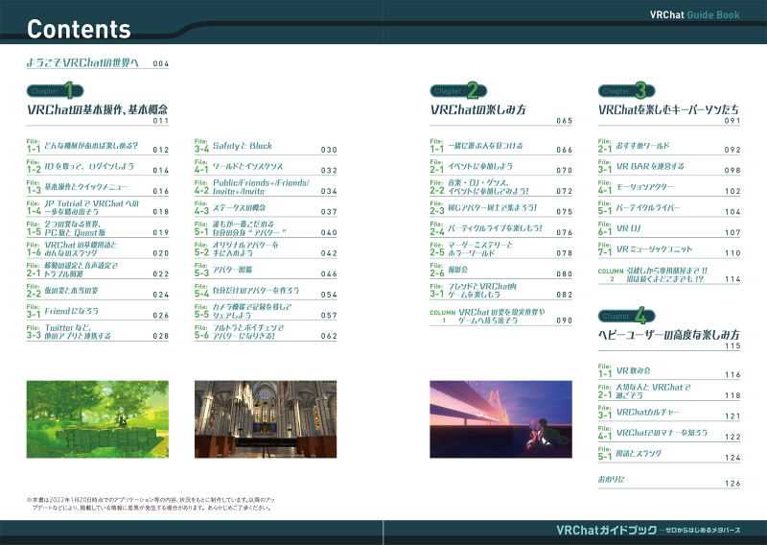Open entry 'どんな機材があれば楽しめる?' page 012
This screenshot has width=767, height=545.
pos(98,146)
